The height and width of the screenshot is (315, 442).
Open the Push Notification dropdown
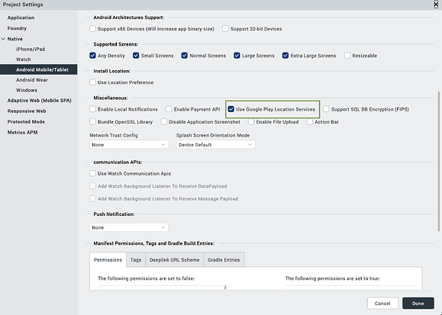click(129, 227)
